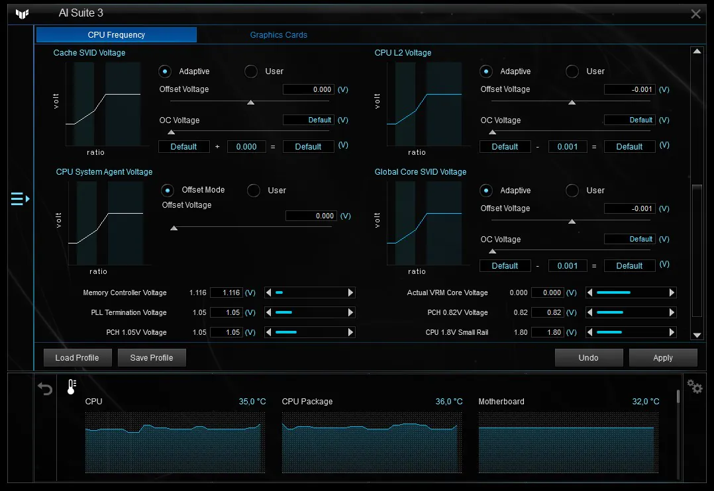Click the Global Core SVID Voltage ratio graph
The width and height of the screenshot is (714, 491).
428,223
